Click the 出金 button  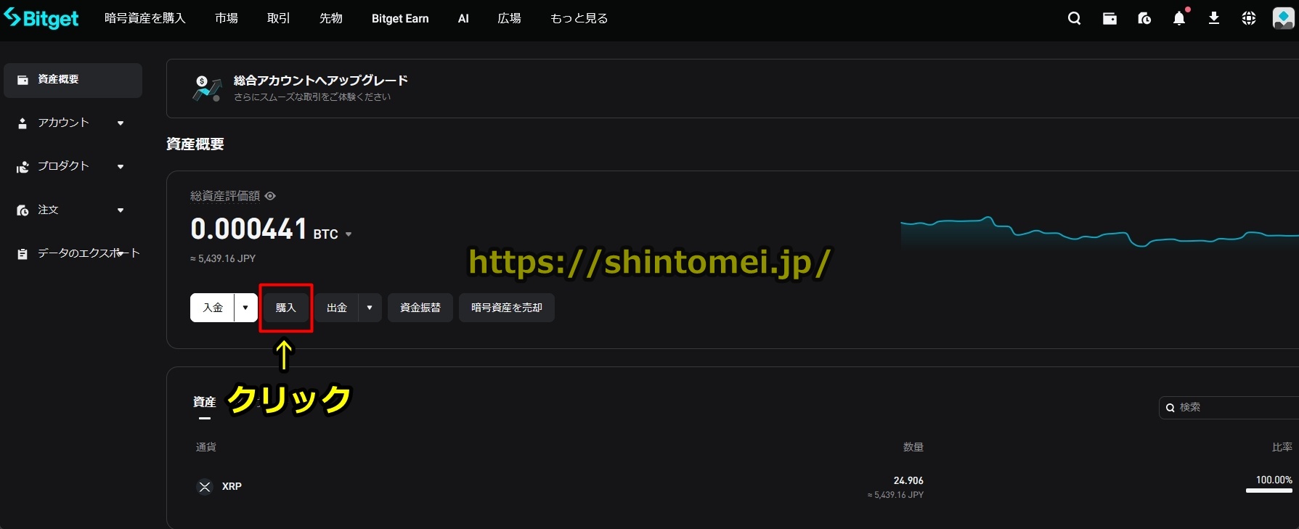(x=337, y=308)
